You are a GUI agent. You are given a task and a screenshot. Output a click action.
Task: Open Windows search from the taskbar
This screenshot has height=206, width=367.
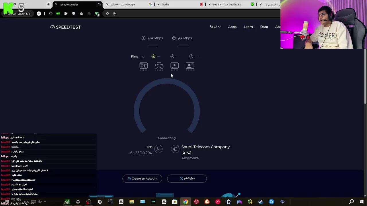point(351,202)
